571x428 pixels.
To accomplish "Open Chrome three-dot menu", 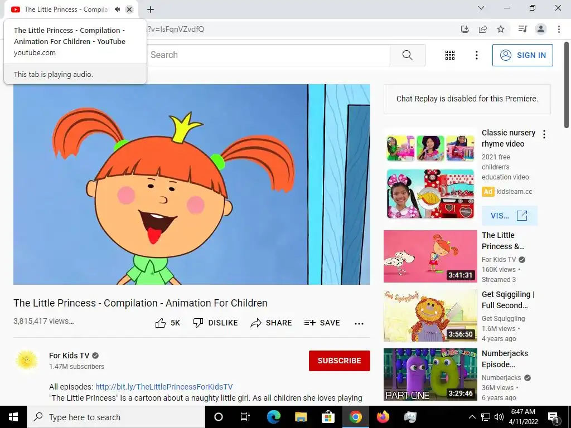I will pos(559,29).
